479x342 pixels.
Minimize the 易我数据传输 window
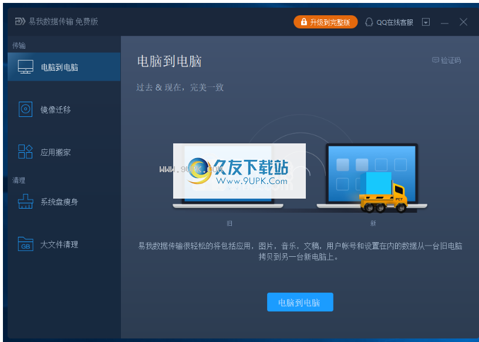444,22
